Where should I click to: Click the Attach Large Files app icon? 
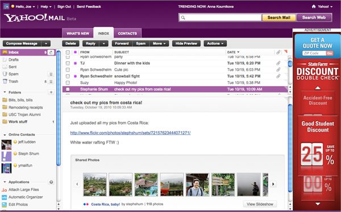point(4,190)
